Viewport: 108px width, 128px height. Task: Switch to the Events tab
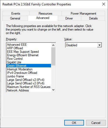coord(16,14)
